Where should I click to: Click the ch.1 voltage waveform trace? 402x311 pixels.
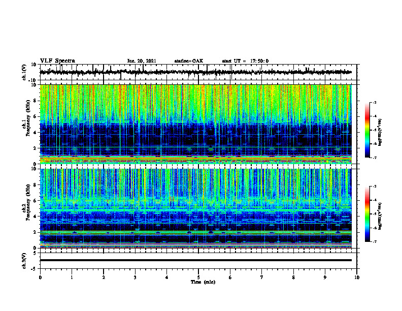tap(196, 72)
